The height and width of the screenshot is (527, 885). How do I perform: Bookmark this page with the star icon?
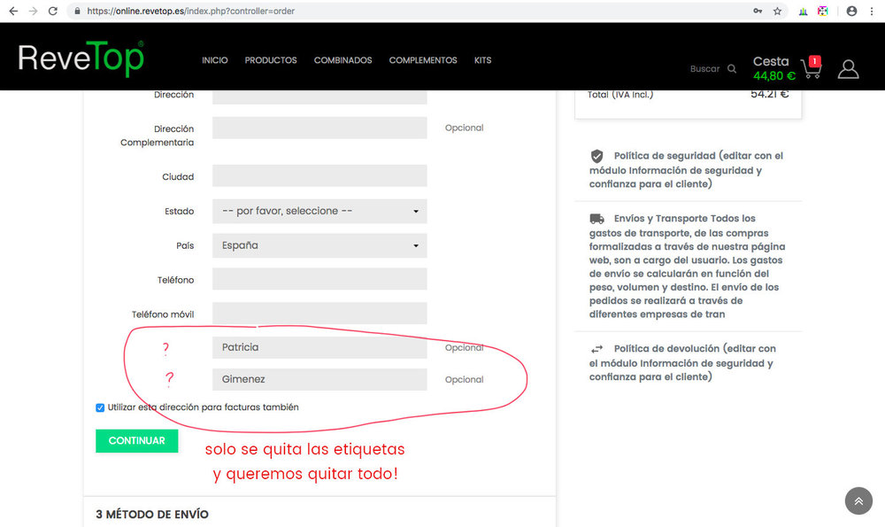point(777,11)
